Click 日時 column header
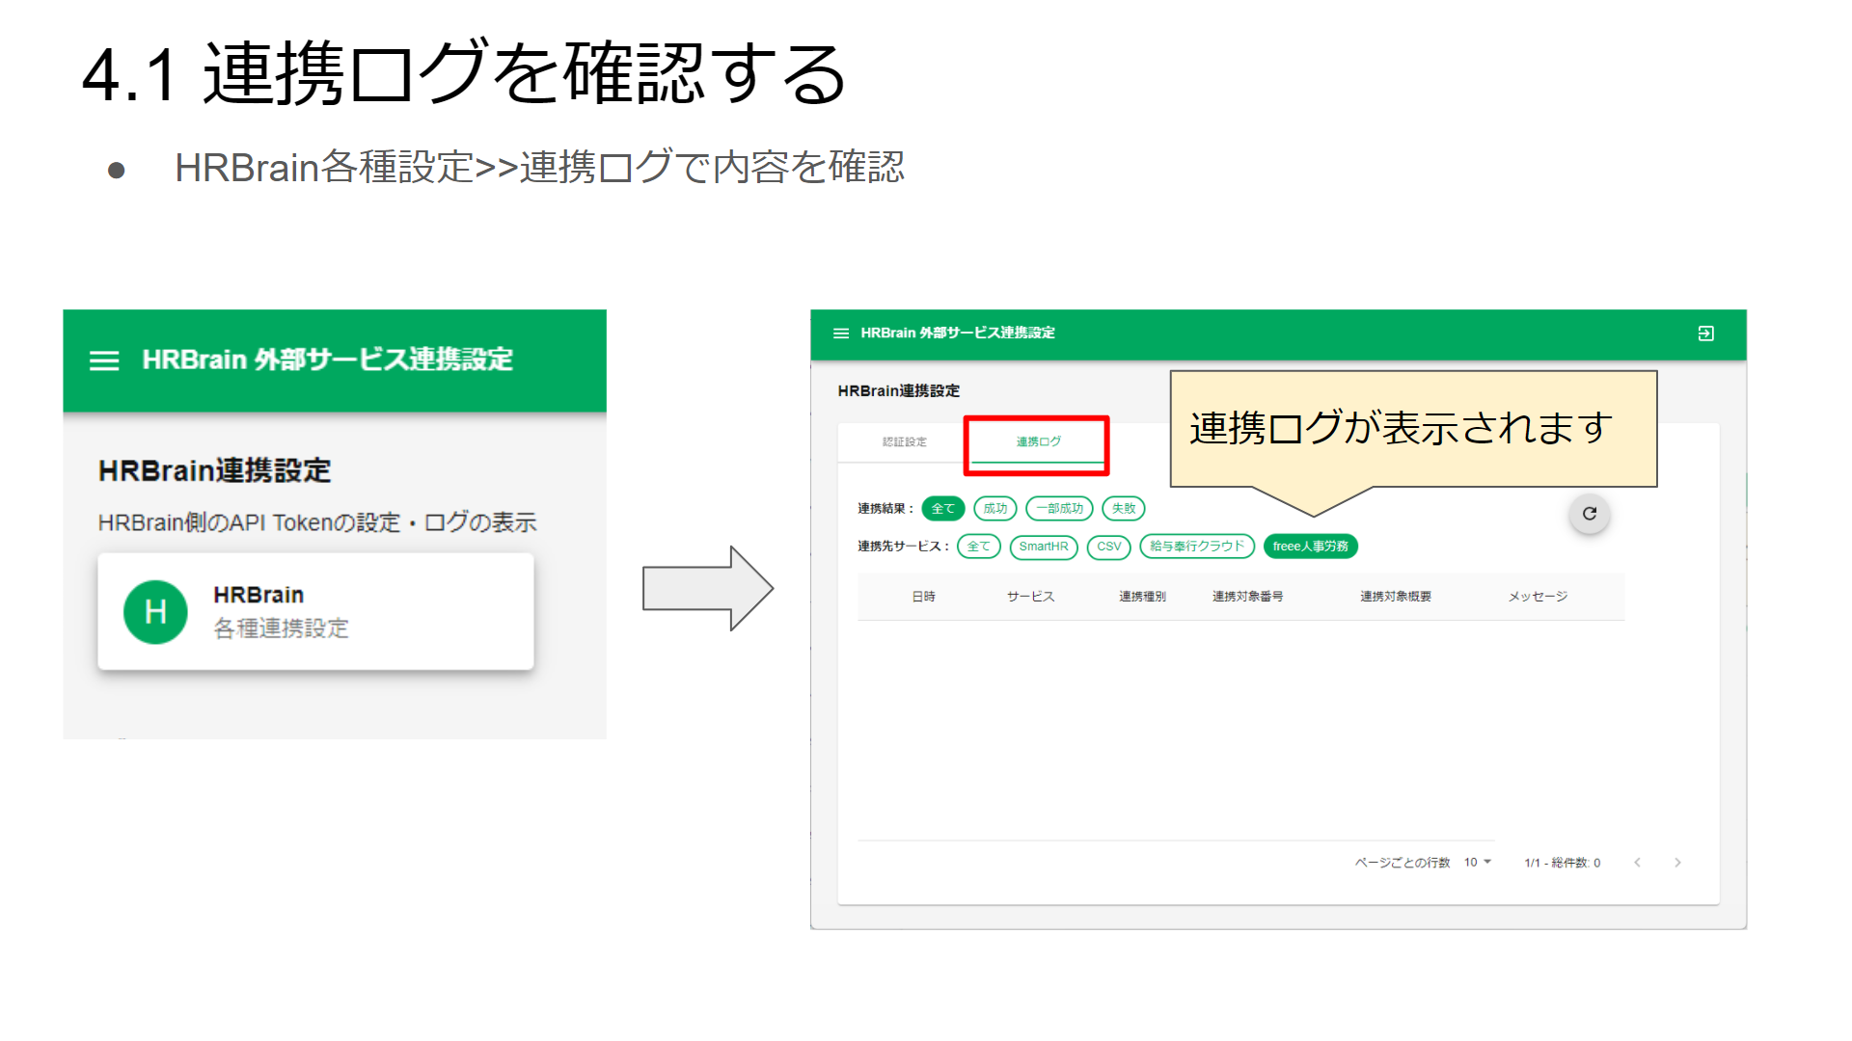Viewport: 1852px width, 1041px height. 924,597
